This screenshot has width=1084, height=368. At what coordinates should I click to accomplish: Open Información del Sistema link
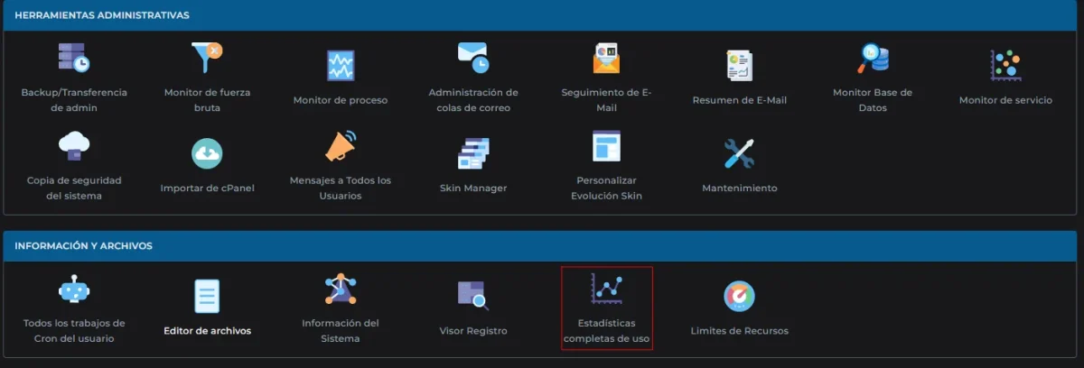(x=341, y=330)
